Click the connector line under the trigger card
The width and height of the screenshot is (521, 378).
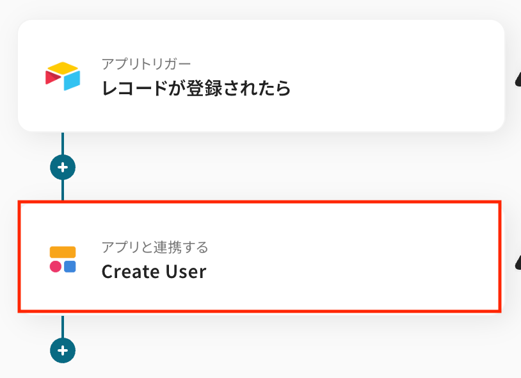(x=63, y=144)
